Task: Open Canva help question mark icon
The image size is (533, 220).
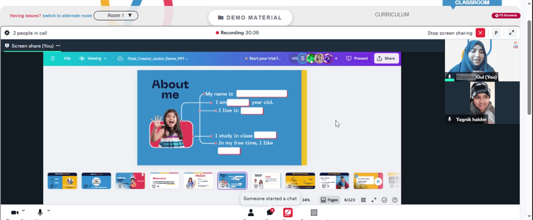Action: pyautogui.click(x=394, y=200)
